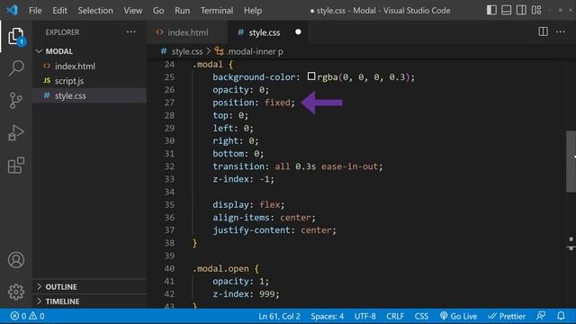Open editor More Actions ellipsis
This screenshot has height=324, width=576.
560,32
